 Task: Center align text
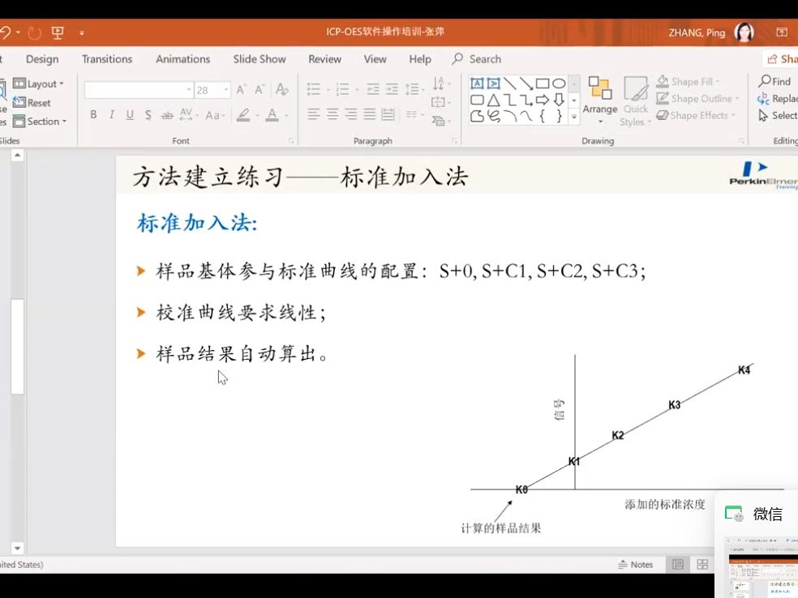pos(332,114)
